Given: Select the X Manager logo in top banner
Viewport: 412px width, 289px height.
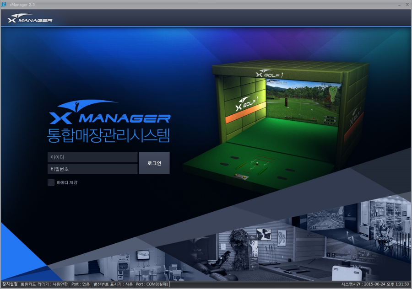Looking at the screenshot, I should pyautogui.click(x=28, y=19).
